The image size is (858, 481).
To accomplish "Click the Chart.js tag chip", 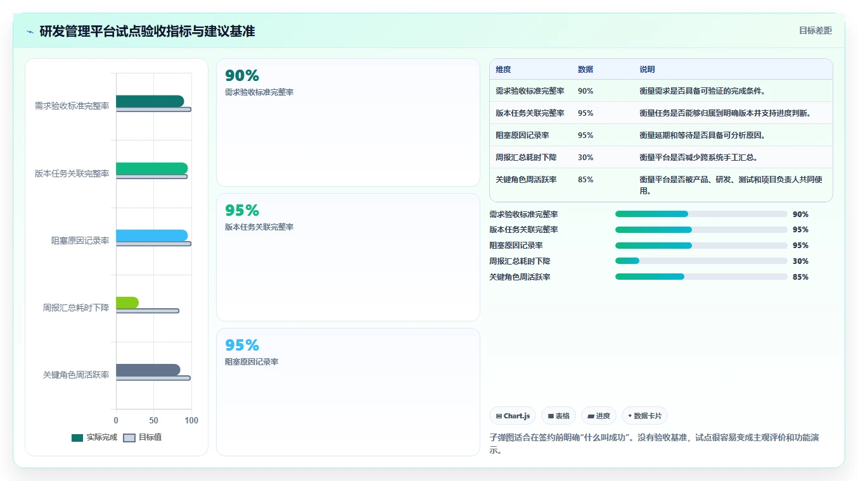I will (513, 416).
